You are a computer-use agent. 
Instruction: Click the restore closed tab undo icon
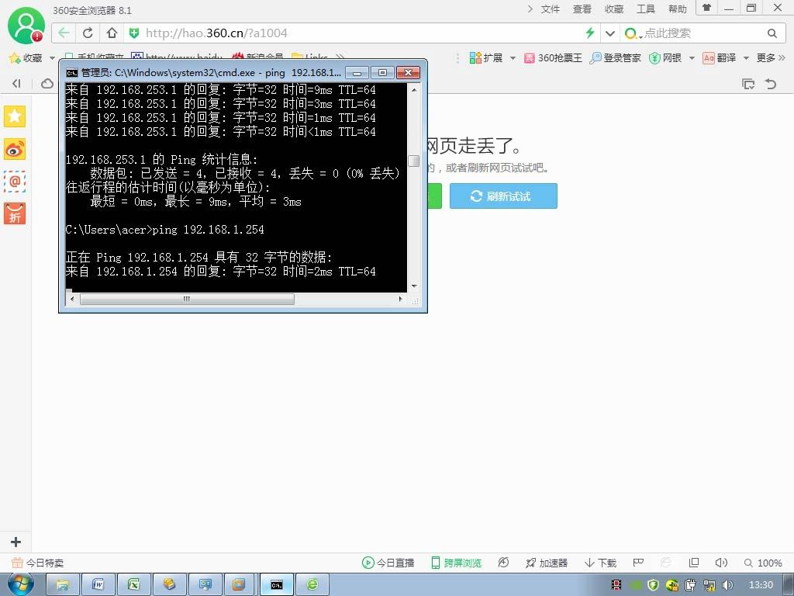click(x=771, y=84)
